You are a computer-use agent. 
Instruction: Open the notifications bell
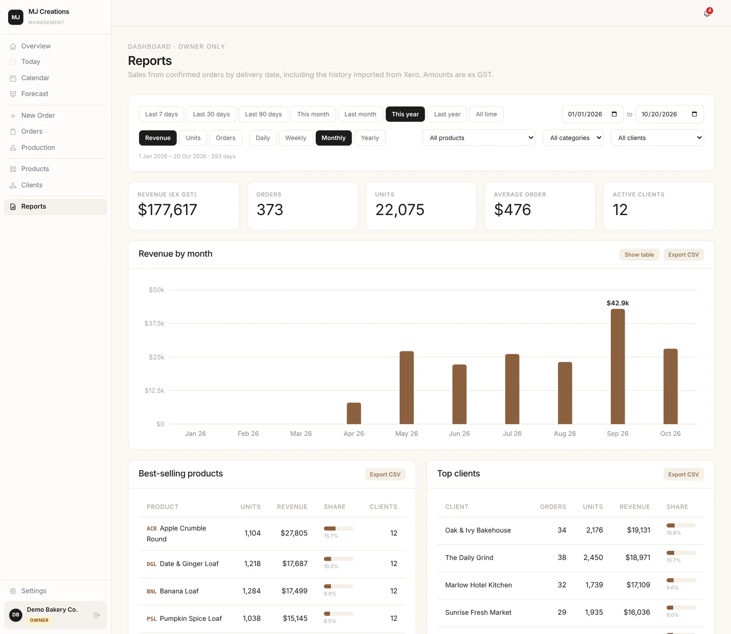click(707, 14)
